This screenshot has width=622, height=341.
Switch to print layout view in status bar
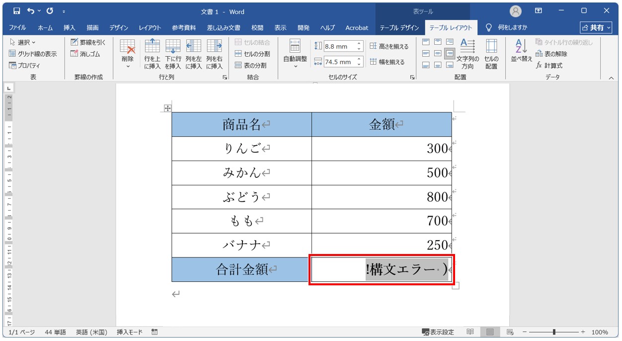[490, 332]
